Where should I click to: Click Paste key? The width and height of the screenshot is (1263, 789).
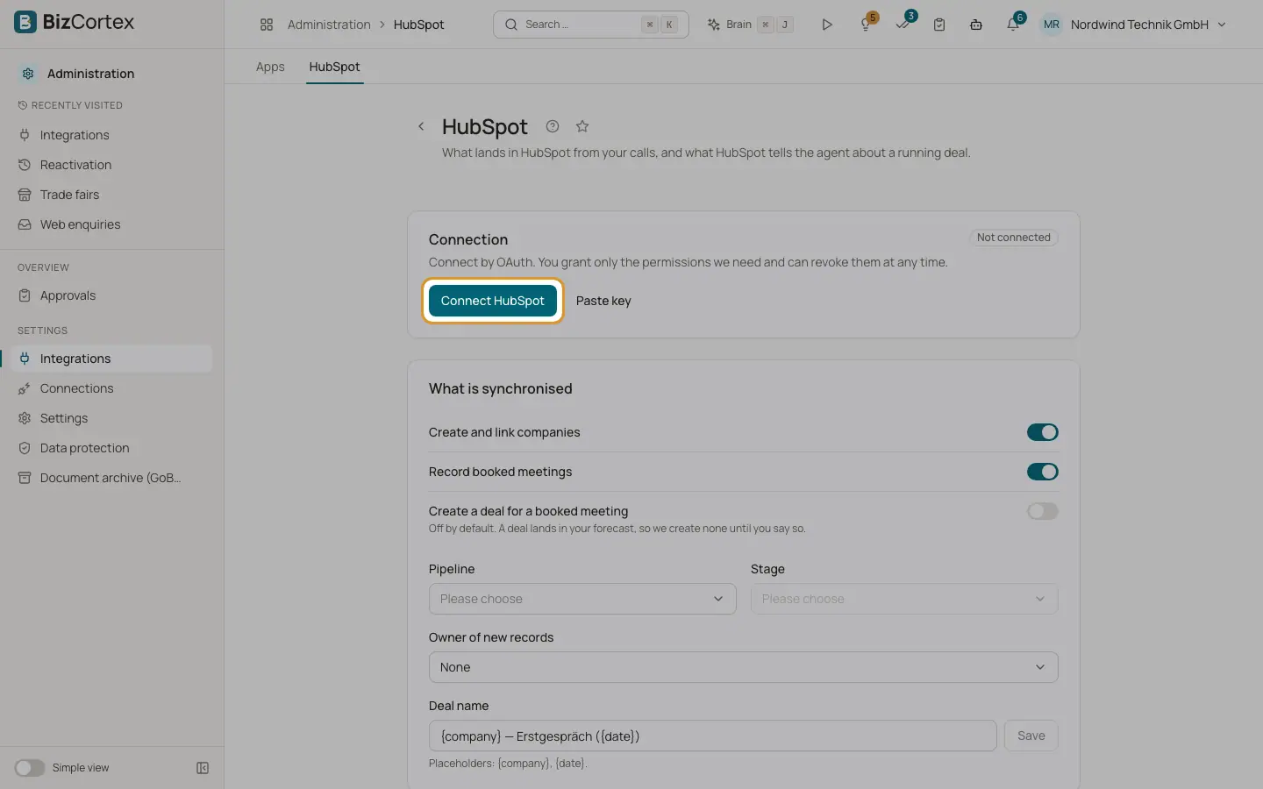tap(603, 301)
